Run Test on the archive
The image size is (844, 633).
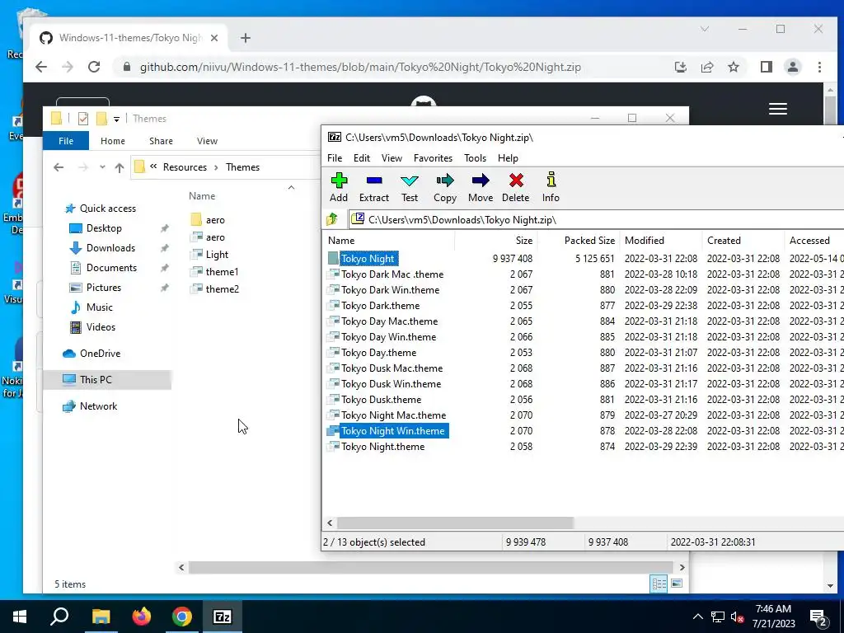point(410,187)
